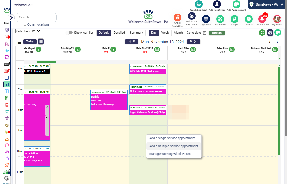Choose Manage Working/Block Hours
The height and width of the screenshot is (184, 287).
(x=170, y=154)
